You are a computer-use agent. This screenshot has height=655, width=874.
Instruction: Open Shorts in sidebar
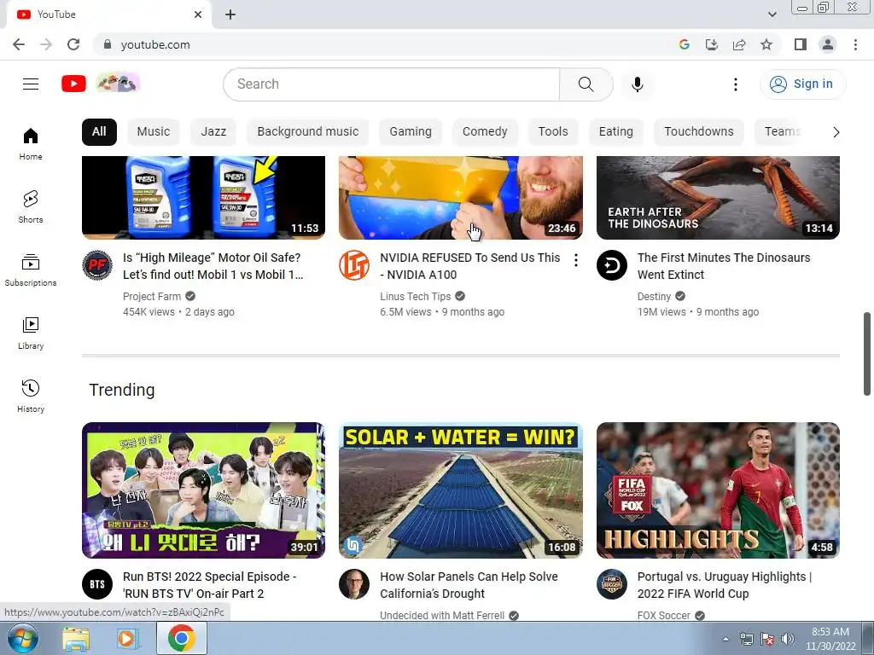31,206
